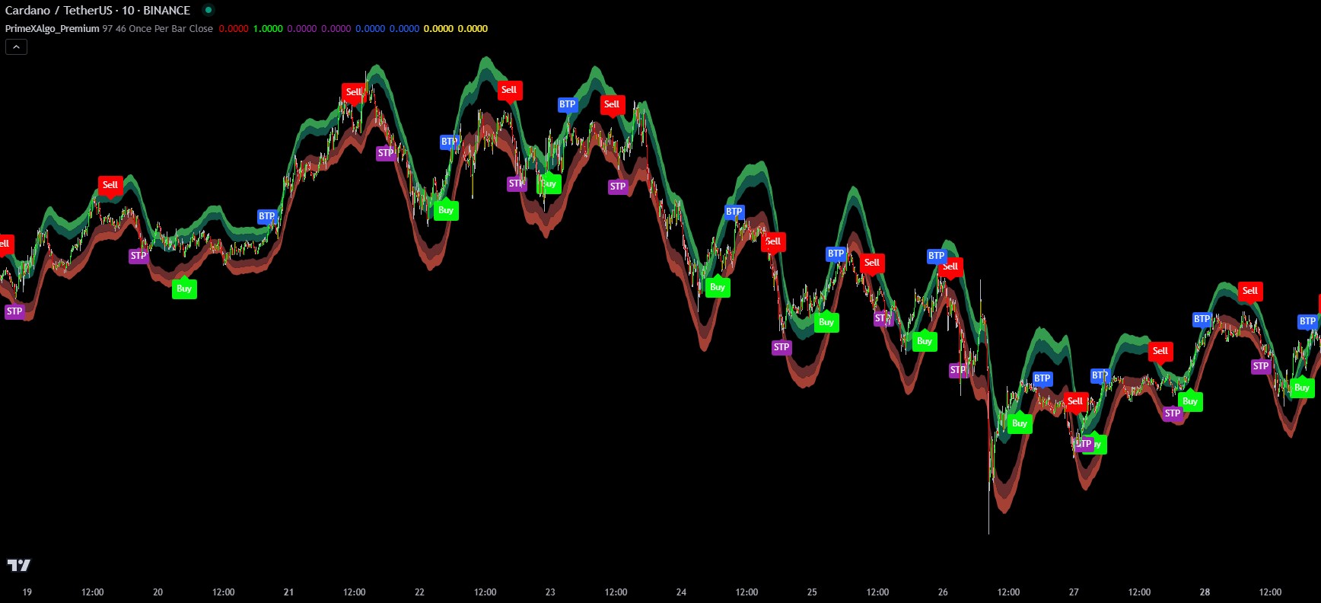Screen dimensions: 1321x603
Task: Click the green Buy label on day 24
Action: point(718,287)
